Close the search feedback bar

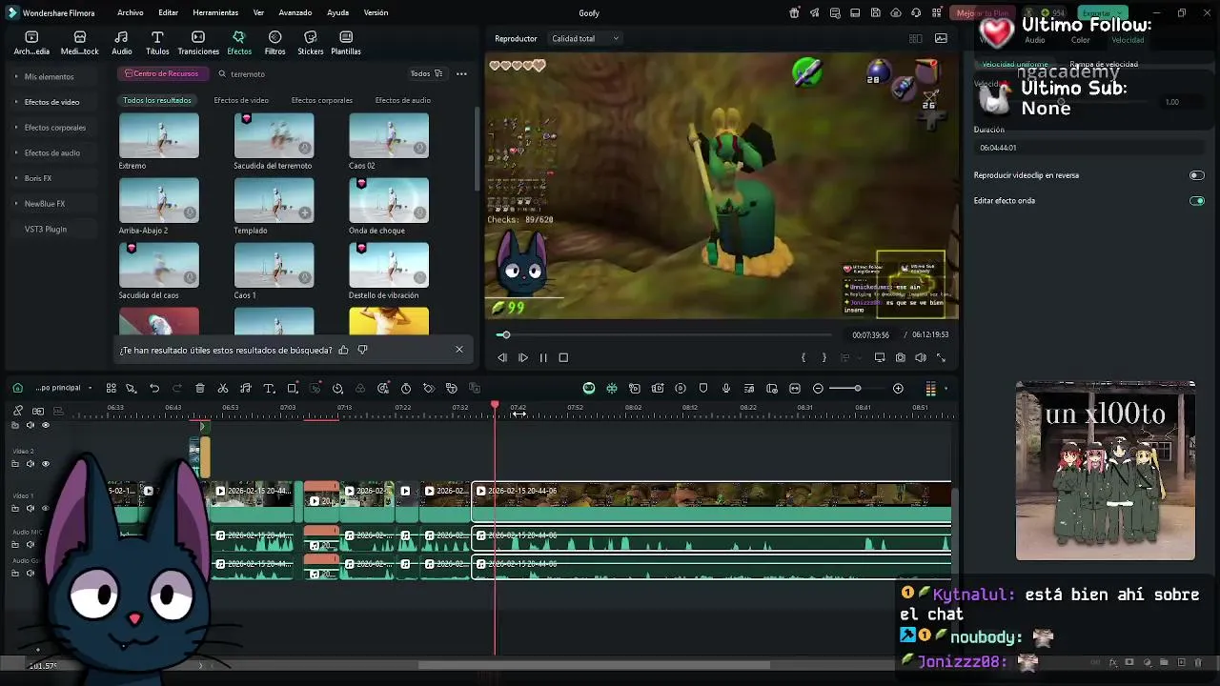459,350
